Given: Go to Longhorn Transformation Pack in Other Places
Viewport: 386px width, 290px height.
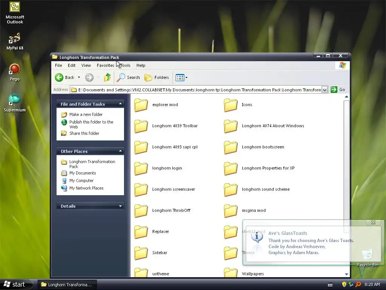Looking at the screenshot, I should click(x=88, y=164).
